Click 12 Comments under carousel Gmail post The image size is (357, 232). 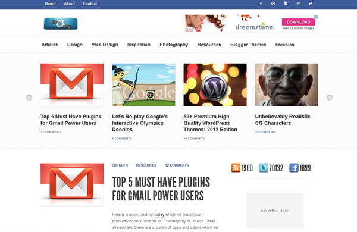51,132
